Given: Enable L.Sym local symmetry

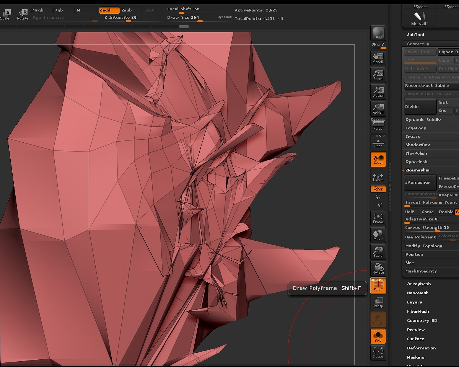Looking at the screenshot, I should coord(378,176).
